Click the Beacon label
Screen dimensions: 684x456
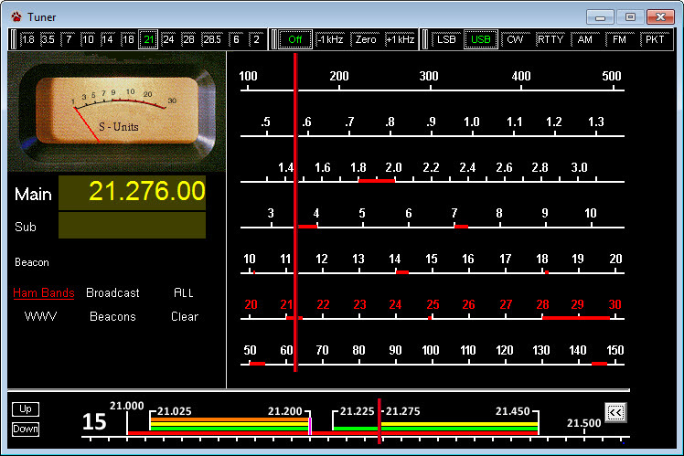32,262
